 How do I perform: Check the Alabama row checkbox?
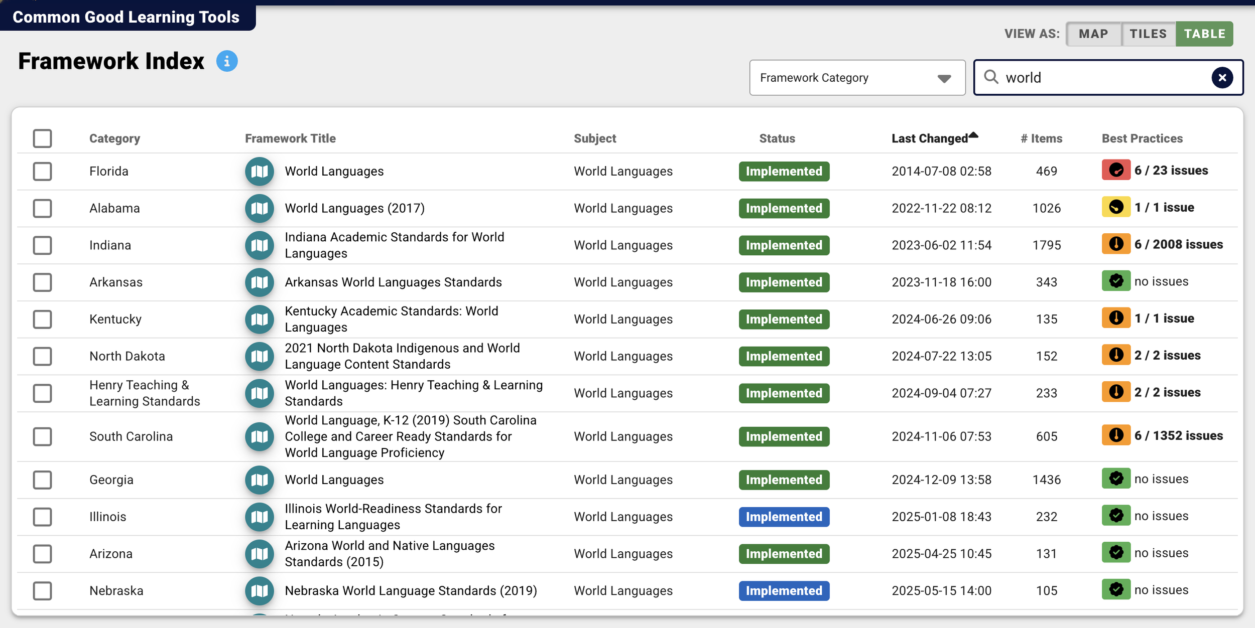pos(42,208)
